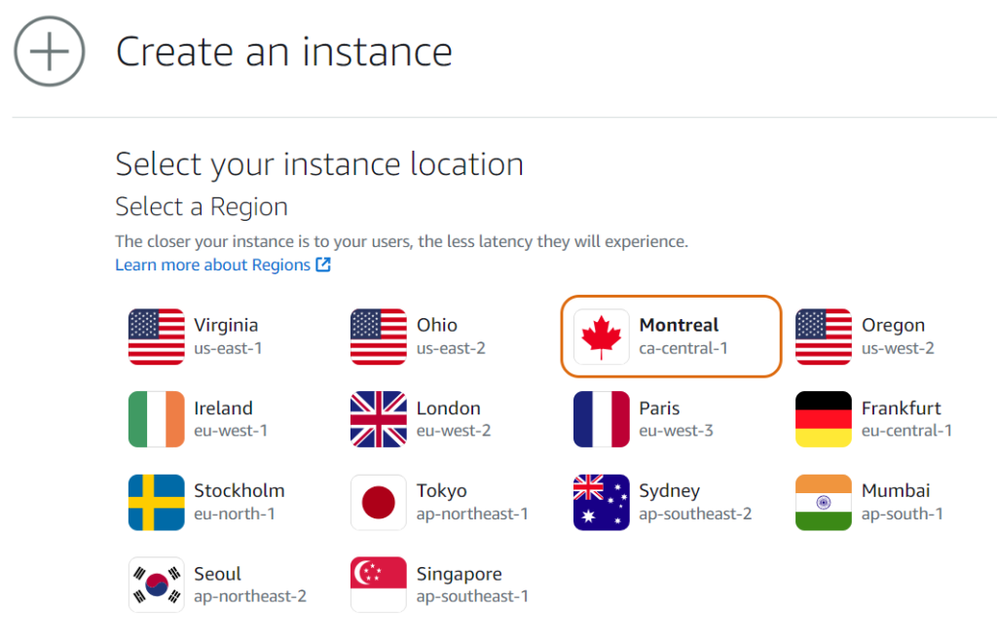The height and width of the screenshot is (641, 997).
Task: Click the external link icon beside Regions
Action: click(323, 265)
